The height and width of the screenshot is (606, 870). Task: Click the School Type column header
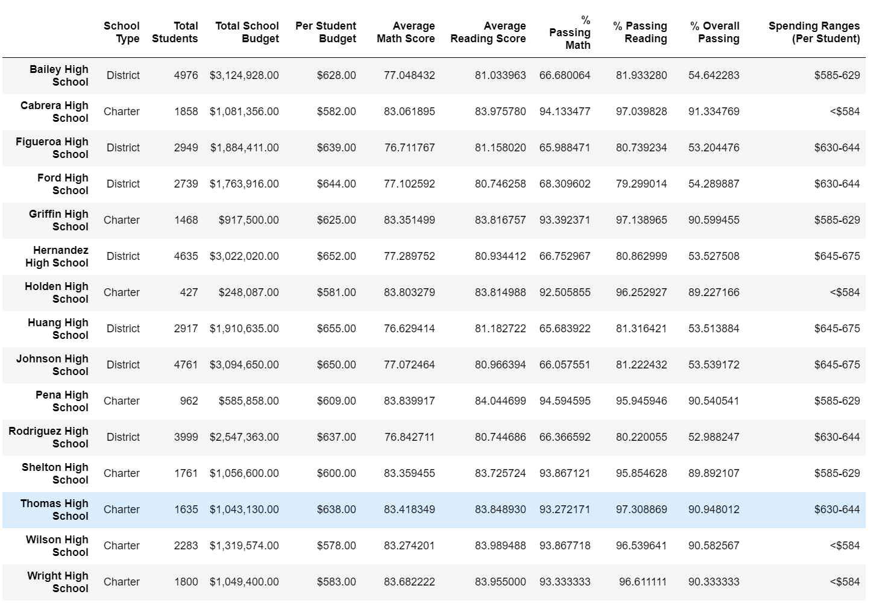121,33
